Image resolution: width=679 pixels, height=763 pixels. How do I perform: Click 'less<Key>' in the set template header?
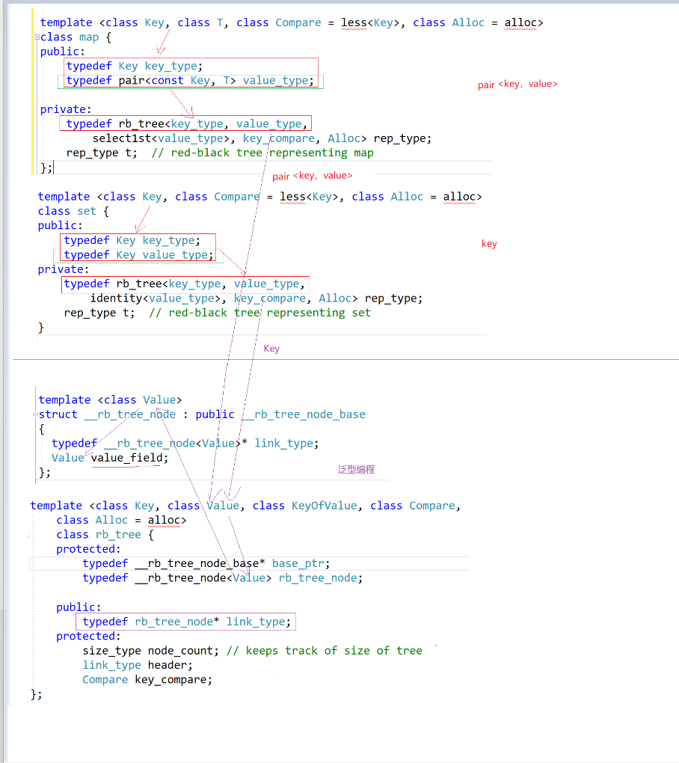tap(309, 197)
